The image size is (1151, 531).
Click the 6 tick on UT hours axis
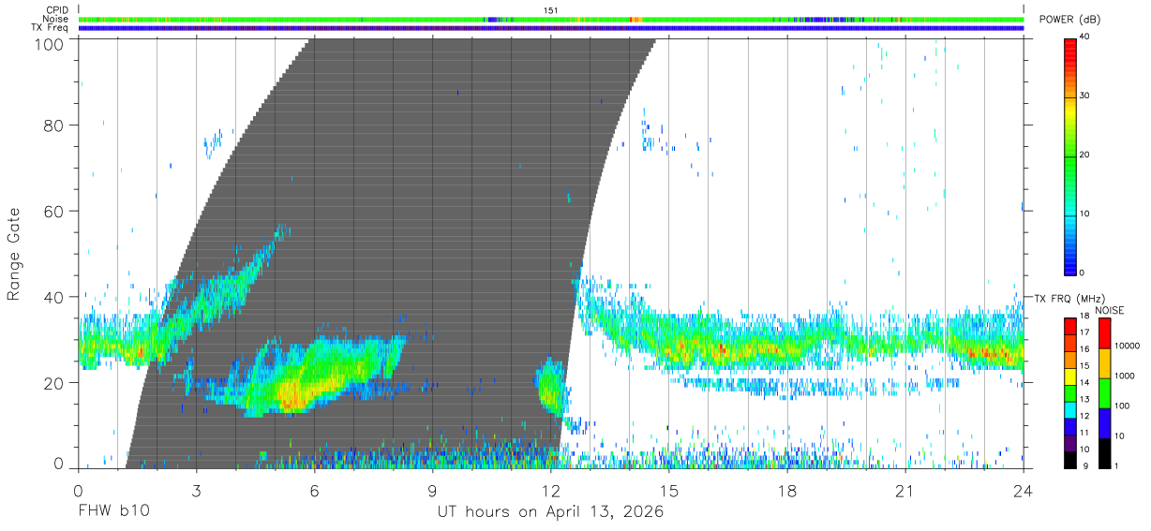pos(314,491)
